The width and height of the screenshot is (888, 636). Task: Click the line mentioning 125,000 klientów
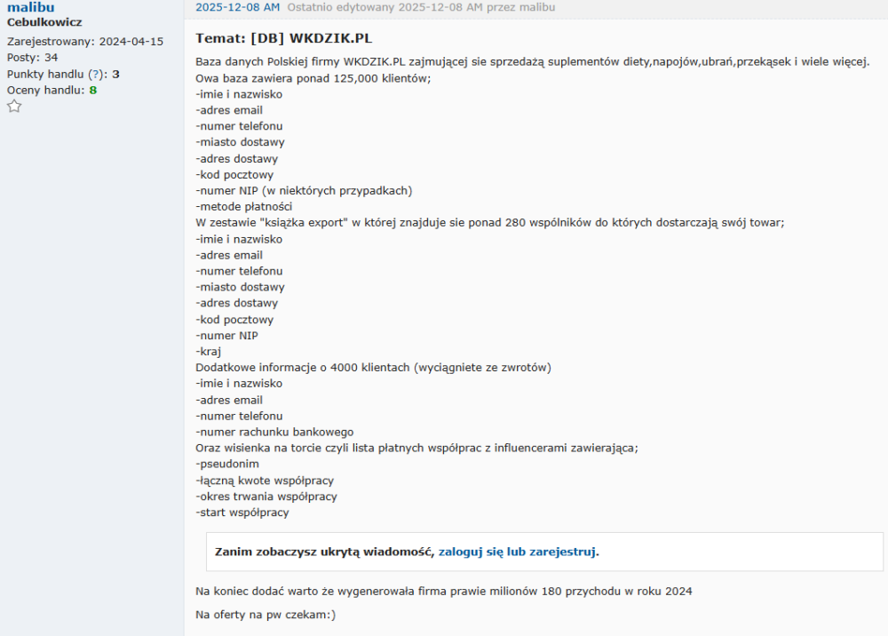coord(313,78)
